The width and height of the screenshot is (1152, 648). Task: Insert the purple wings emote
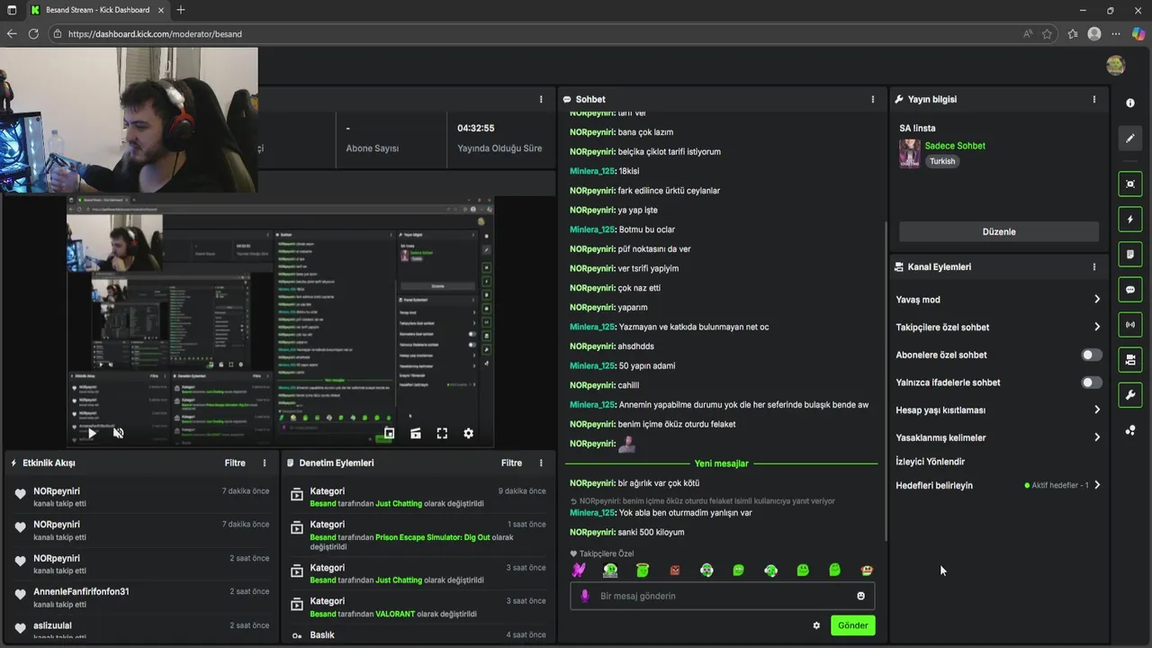pyautogui.click(x=579, y=570)
